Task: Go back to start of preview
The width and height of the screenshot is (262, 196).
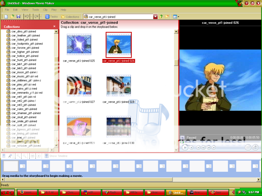Action: [198, 147]
